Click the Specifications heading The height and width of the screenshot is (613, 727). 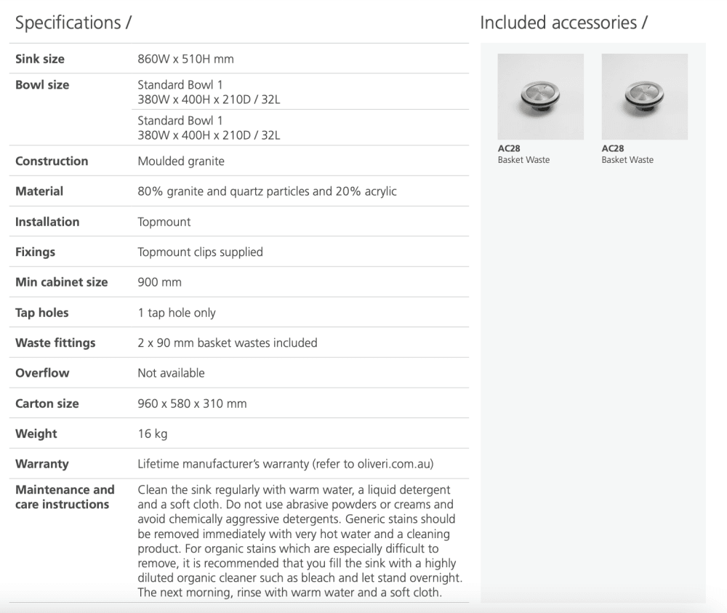pos(73,23)
